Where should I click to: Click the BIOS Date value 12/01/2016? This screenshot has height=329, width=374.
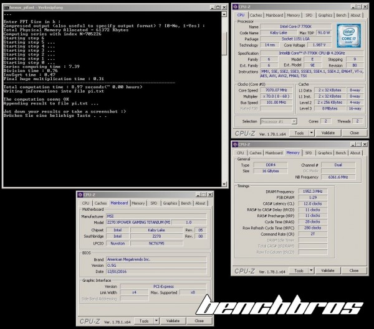pyautogui.click(x=156, y=271)
